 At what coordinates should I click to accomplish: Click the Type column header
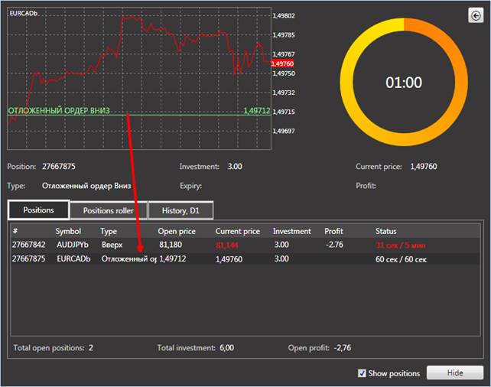coord(110,231)
